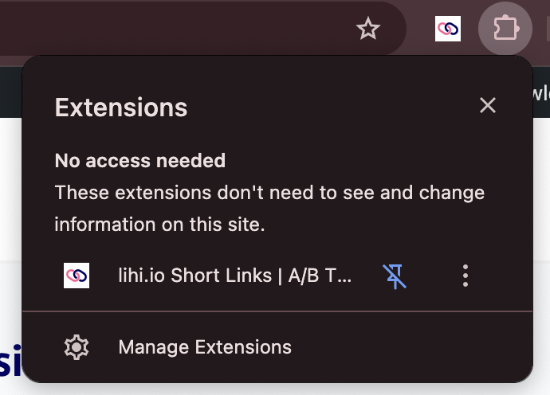
Task: Click the Extensions puzzle-piece toolbar button
Action: 505,29
